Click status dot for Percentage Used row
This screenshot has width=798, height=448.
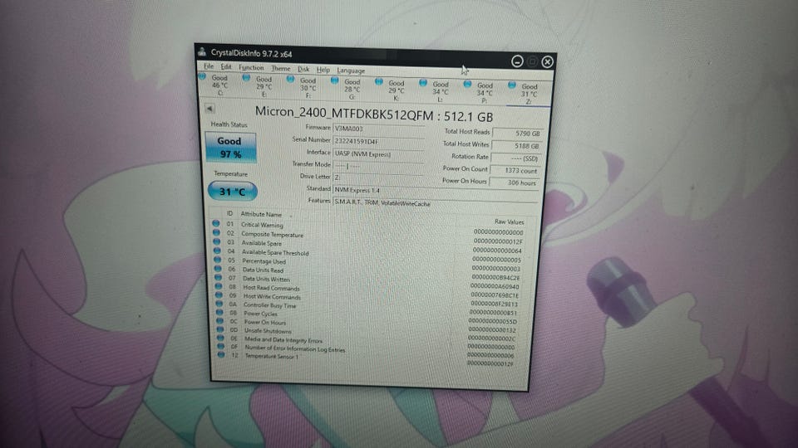click(218, 260)
